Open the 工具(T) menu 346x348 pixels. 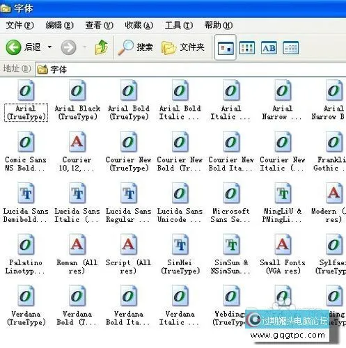[x=179, y=25]
